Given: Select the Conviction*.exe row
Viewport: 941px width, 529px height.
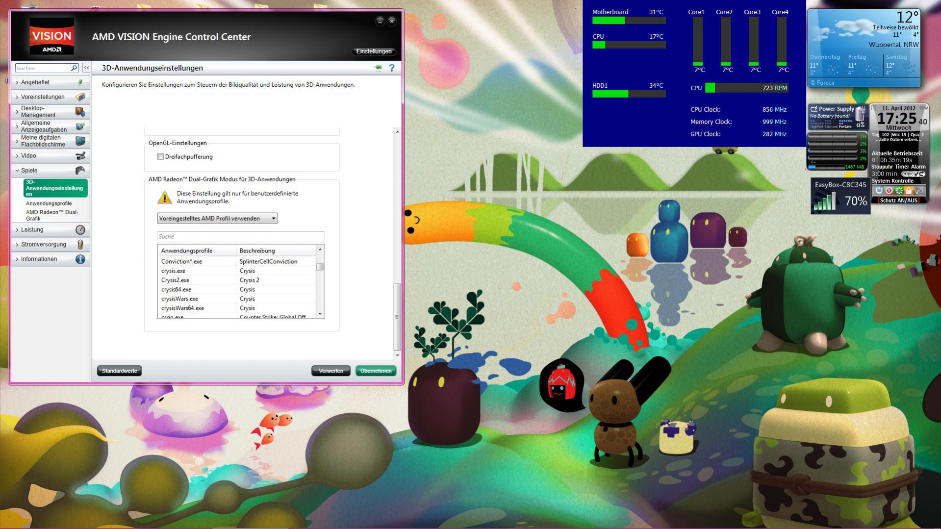Looking at the screenshot, I should tap(237, 261).
